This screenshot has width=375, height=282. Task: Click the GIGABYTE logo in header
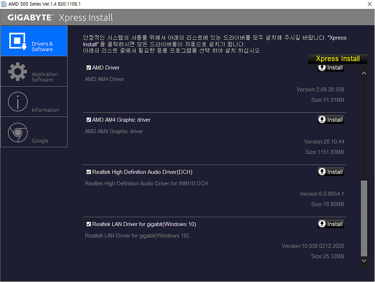click(x=31, y=18)
